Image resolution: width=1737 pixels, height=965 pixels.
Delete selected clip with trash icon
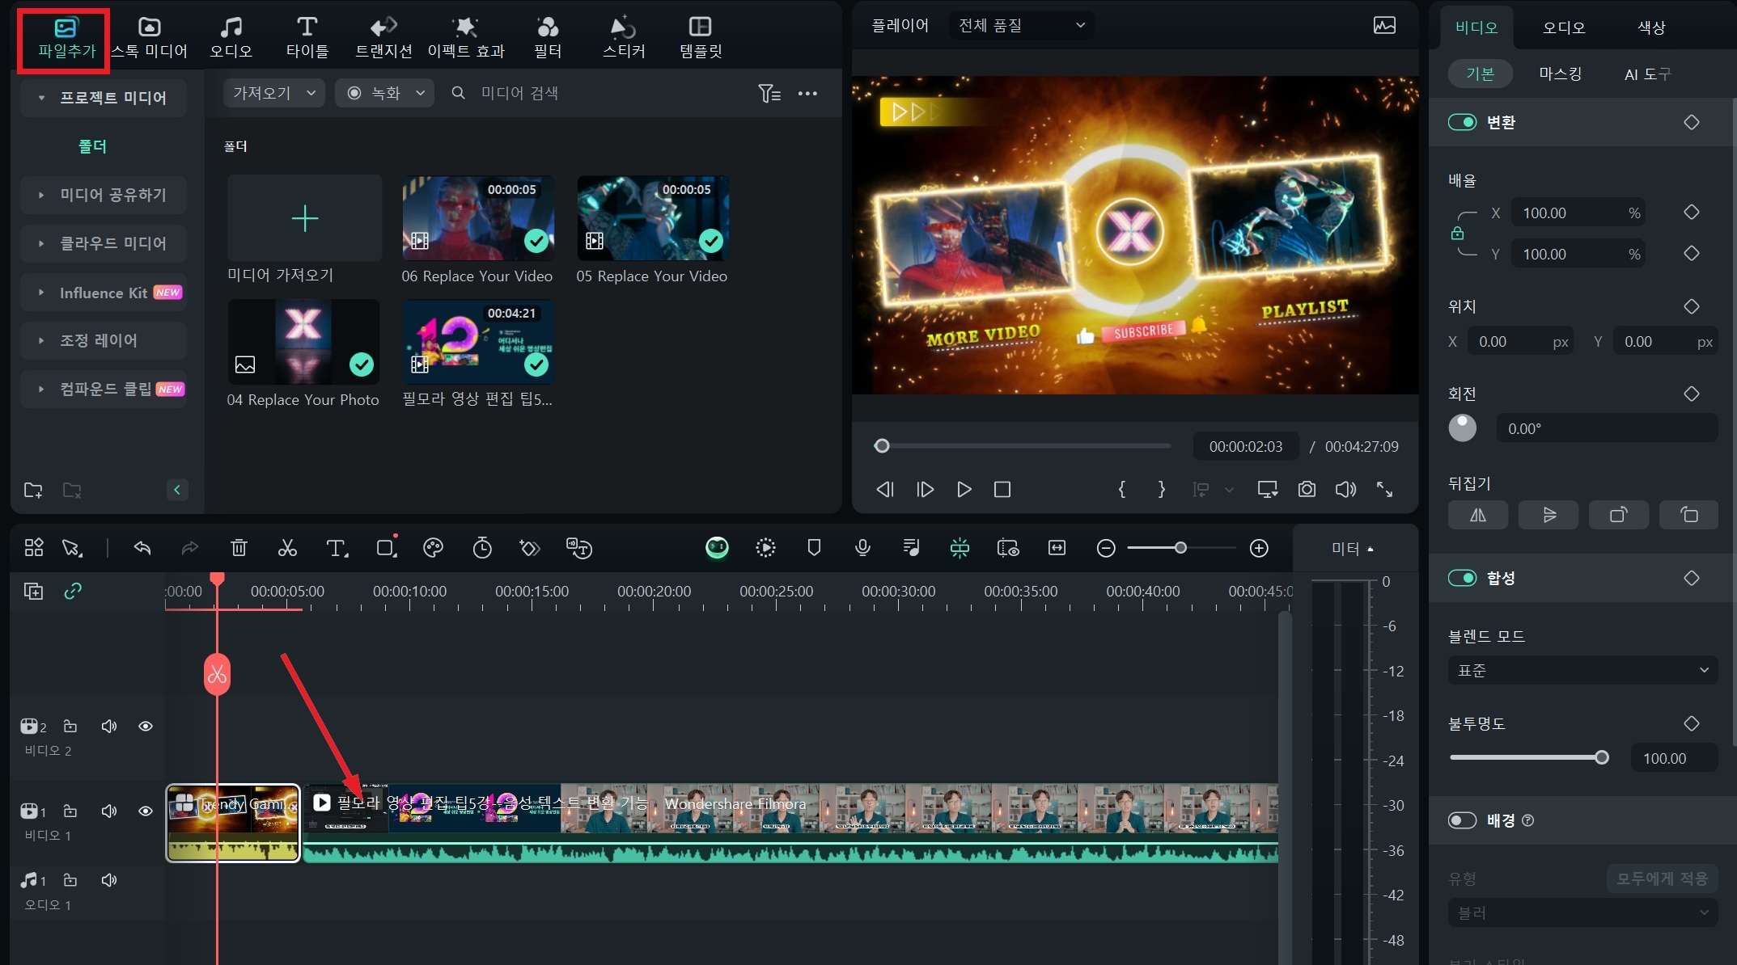(239, 549)
